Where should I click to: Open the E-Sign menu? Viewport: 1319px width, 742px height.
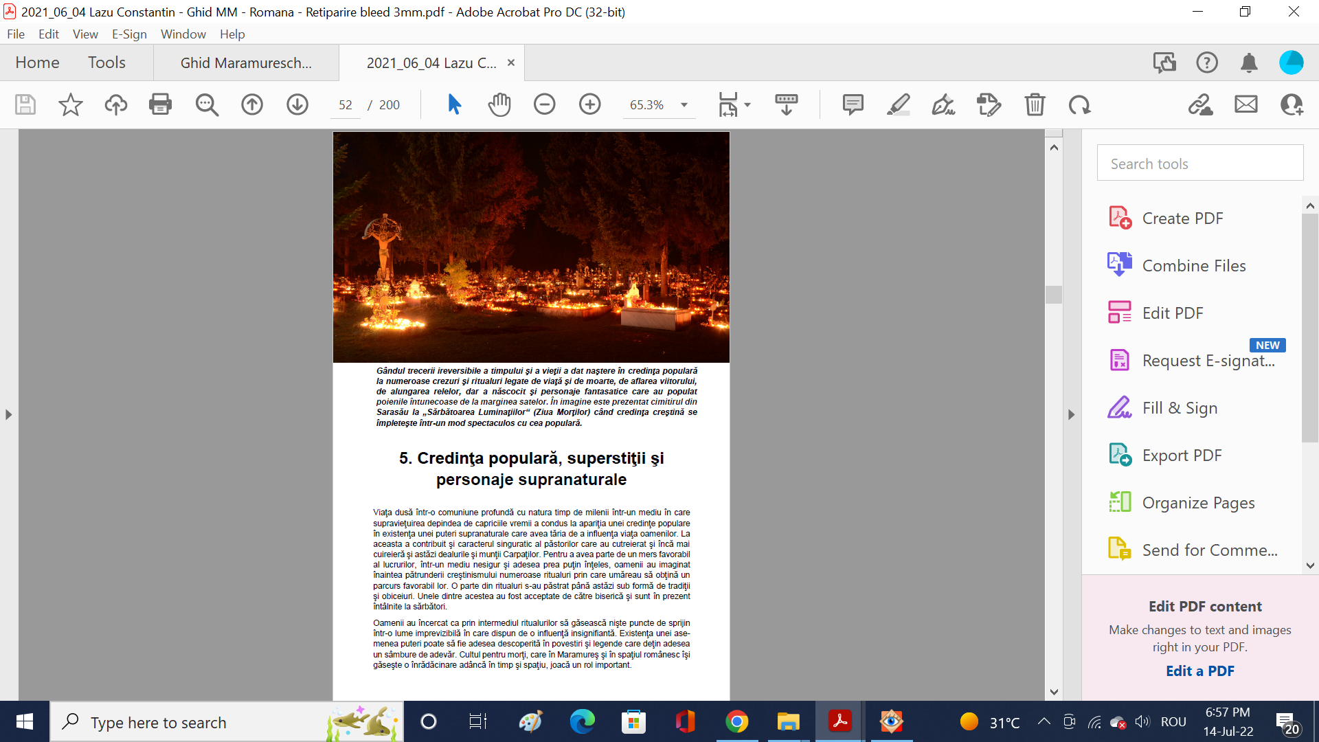coord(129,34)
